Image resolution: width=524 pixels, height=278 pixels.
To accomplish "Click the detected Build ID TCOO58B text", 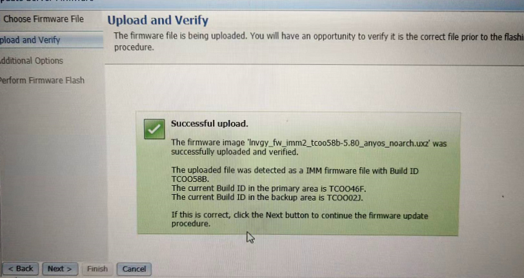I will 190,179.
